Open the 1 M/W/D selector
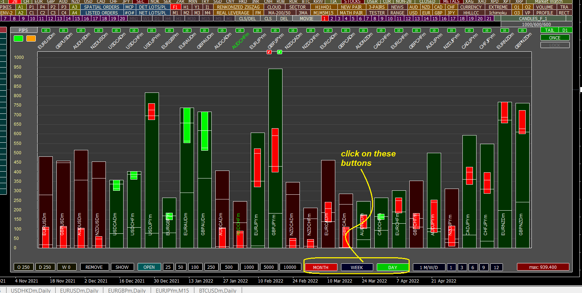 click(429, 267)
